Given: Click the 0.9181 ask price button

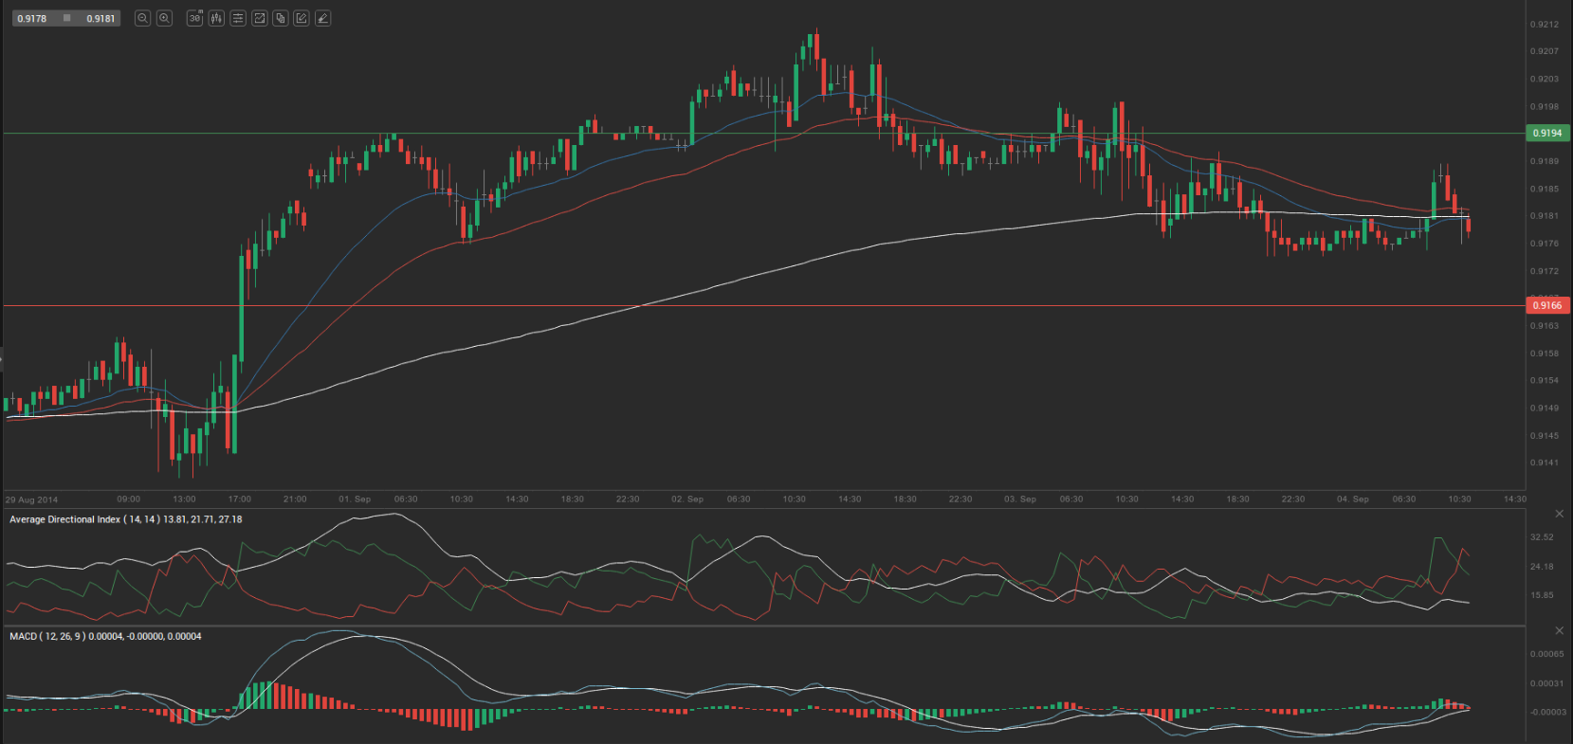Looking at the screenshot, I should pyautogui.click(x=101, y=18).
